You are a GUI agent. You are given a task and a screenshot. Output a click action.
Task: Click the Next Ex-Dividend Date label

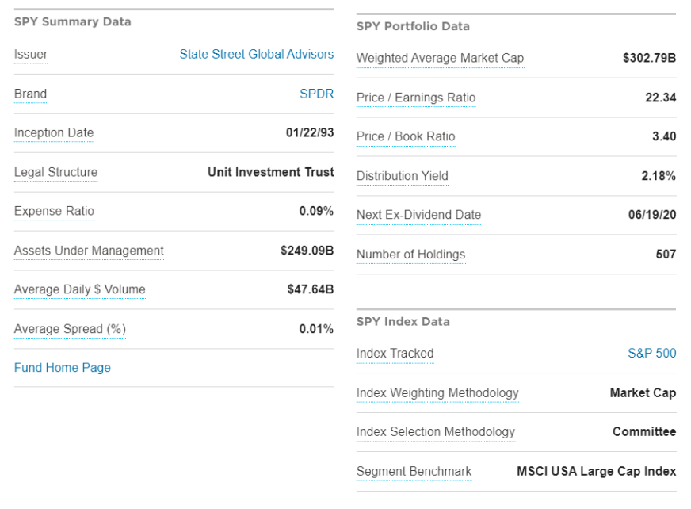coord(418,215)
